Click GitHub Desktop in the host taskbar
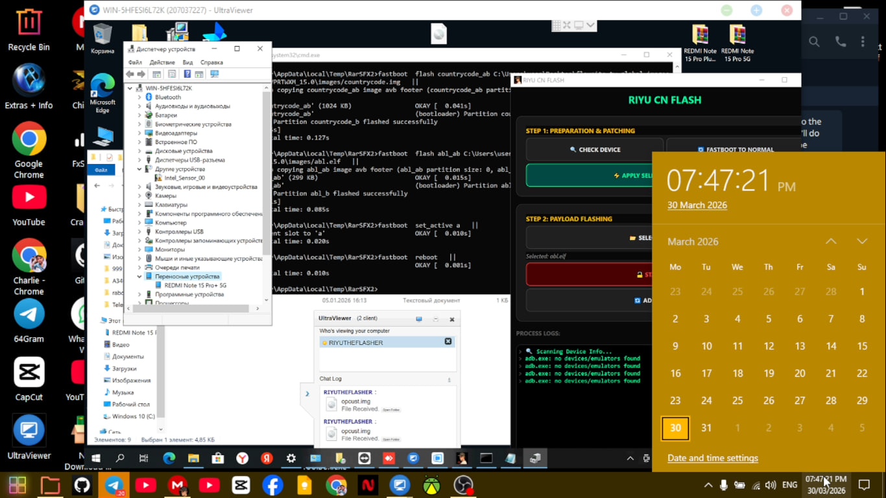 click(x=82, y=485)
